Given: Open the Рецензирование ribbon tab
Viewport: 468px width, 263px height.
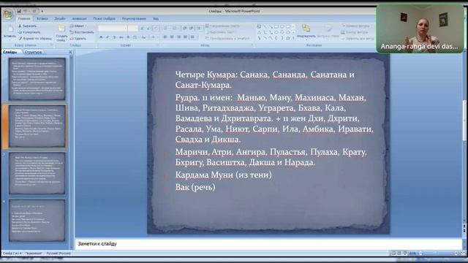Looking at the screenshot, I should coord(134,18).
